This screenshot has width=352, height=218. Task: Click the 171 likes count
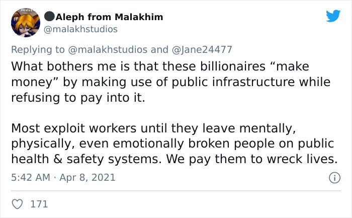[x=39, y=204]
